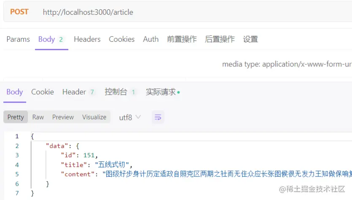Select the response Body tab
Viewport: 352px width, 200px height.
point(15,92)
